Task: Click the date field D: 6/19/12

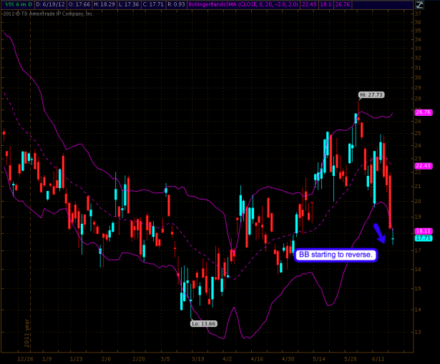Action: (x=50, y=4)
